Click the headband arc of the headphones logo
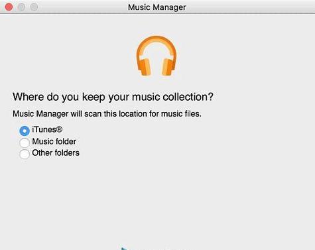This screenshot has width=315, height=250. coord(157,43)
